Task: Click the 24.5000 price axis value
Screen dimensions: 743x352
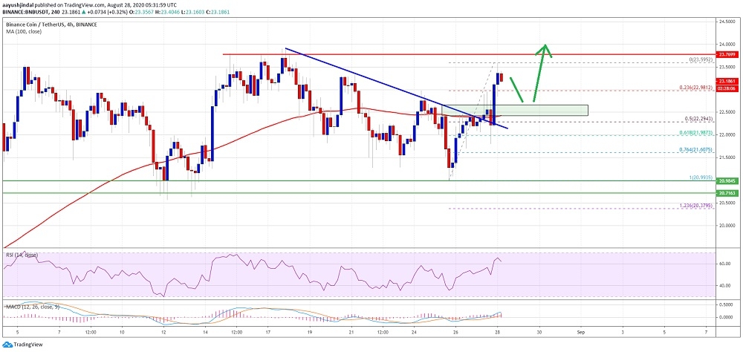Action: point(727,22)
